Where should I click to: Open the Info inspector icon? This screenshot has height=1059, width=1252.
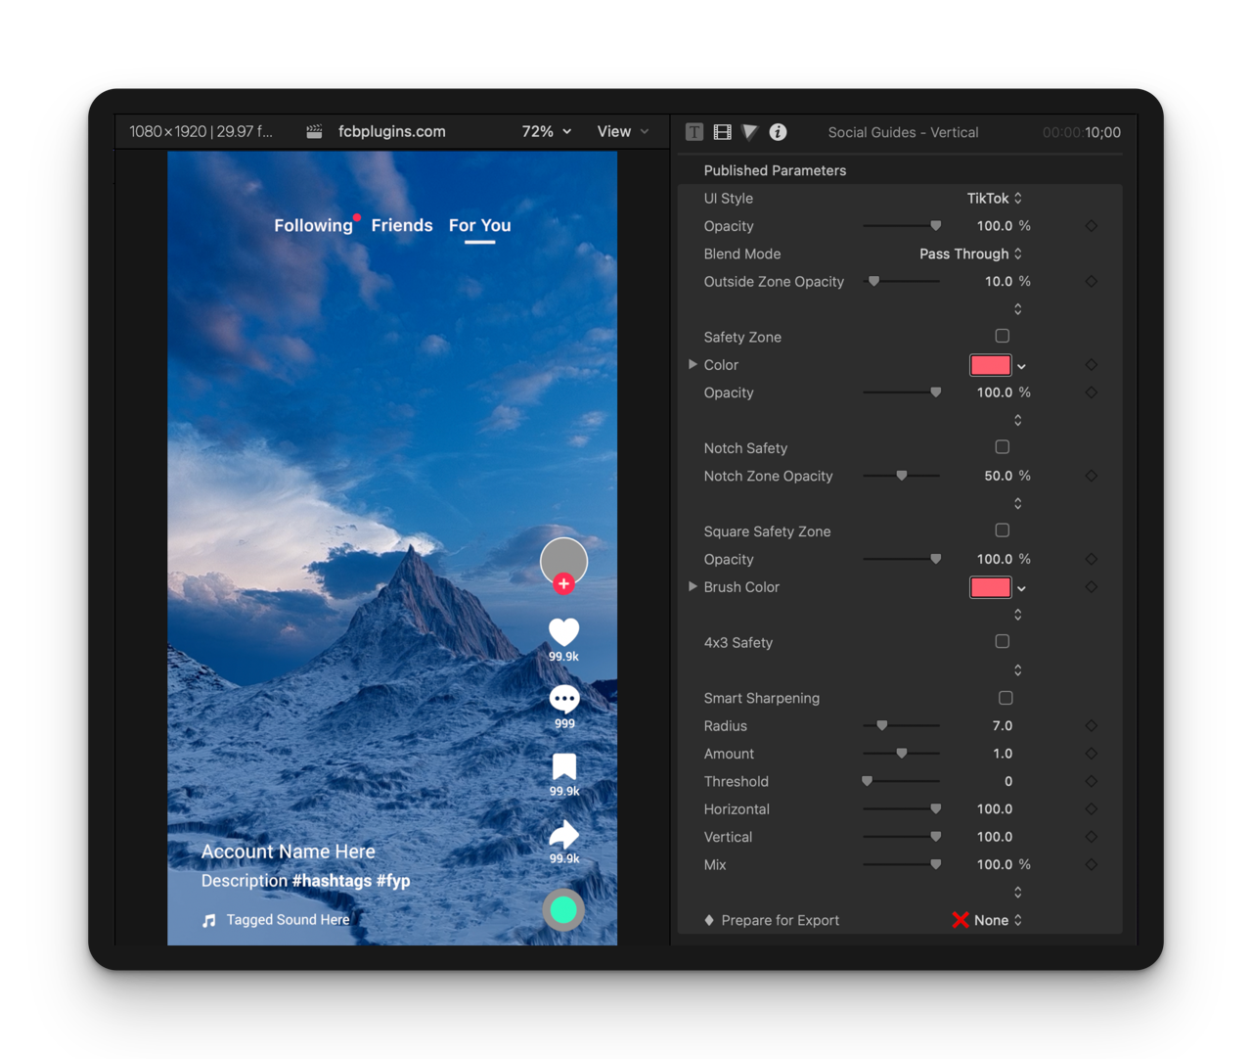[779, 132]
